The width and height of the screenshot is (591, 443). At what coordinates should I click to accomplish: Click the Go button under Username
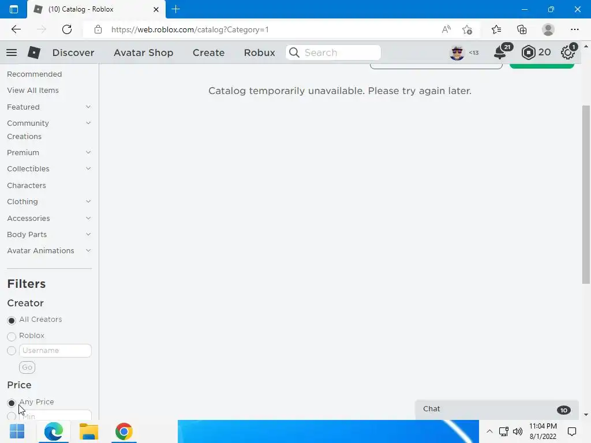27,367
